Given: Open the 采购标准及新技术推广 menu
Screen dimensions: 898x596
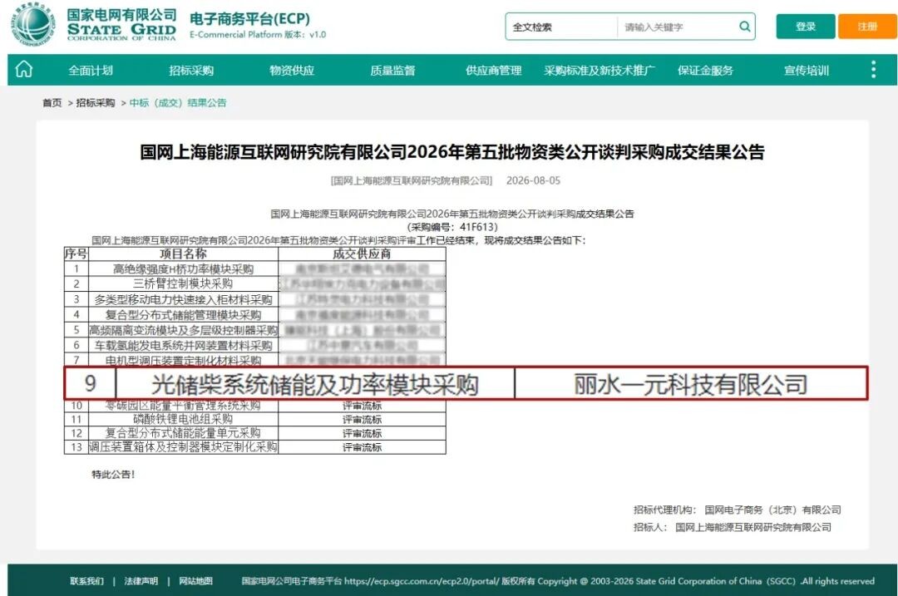Looking at the screenshot, I should click(599, 71).
